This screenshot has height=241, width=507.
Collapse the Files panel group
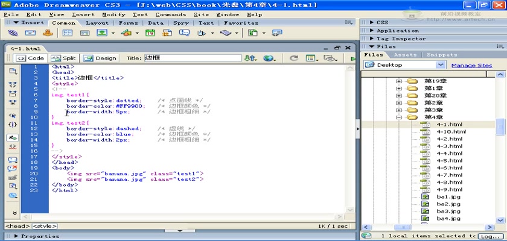point(371,47)
